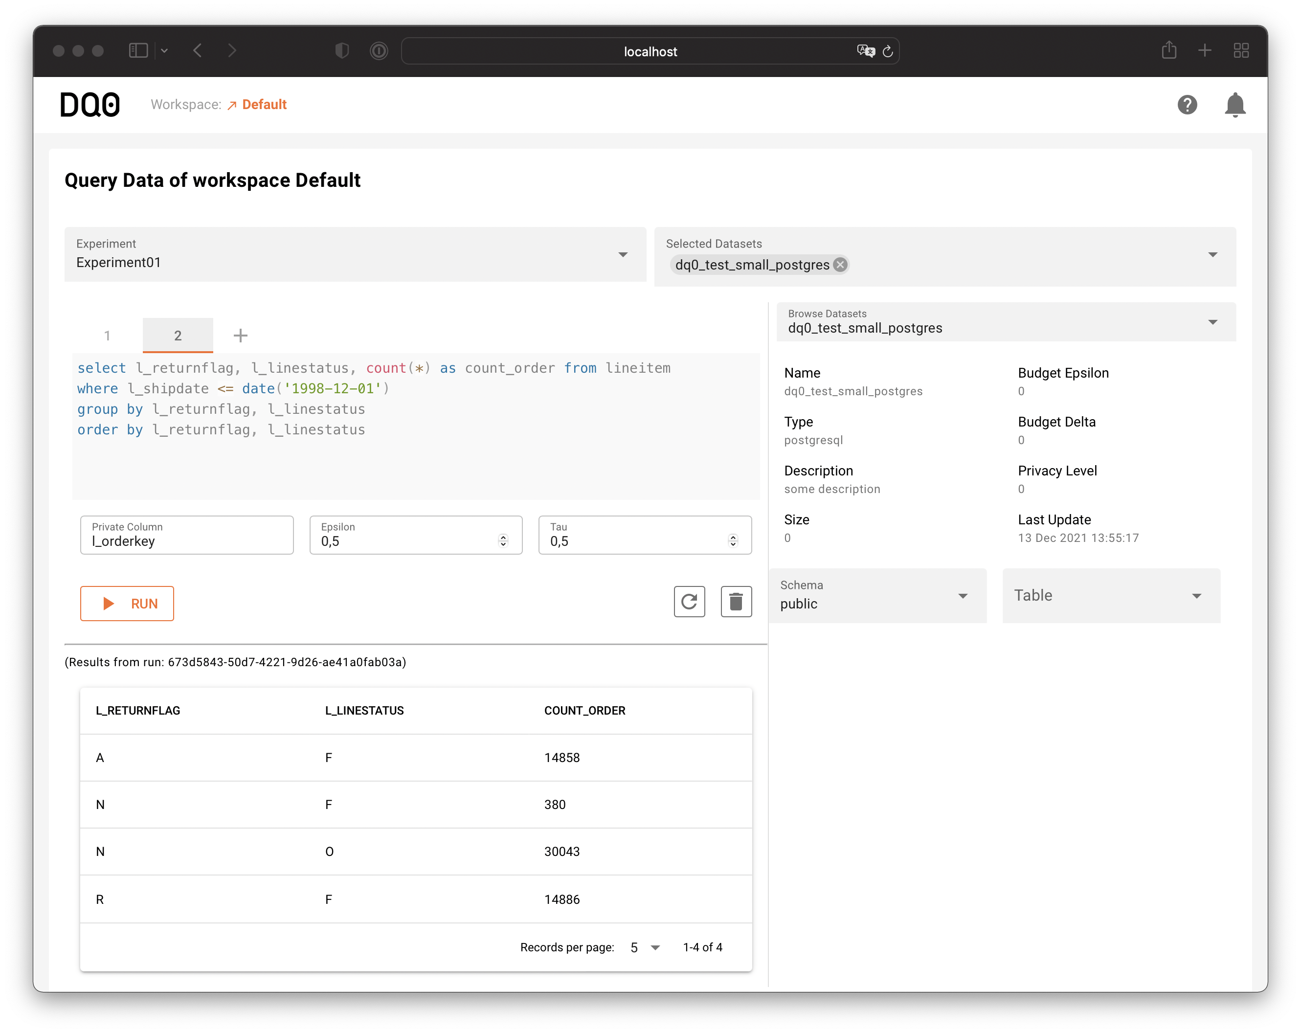Click query tab number 1
The width and height of the screenshot is (1301, 1033).
point(108,336)
